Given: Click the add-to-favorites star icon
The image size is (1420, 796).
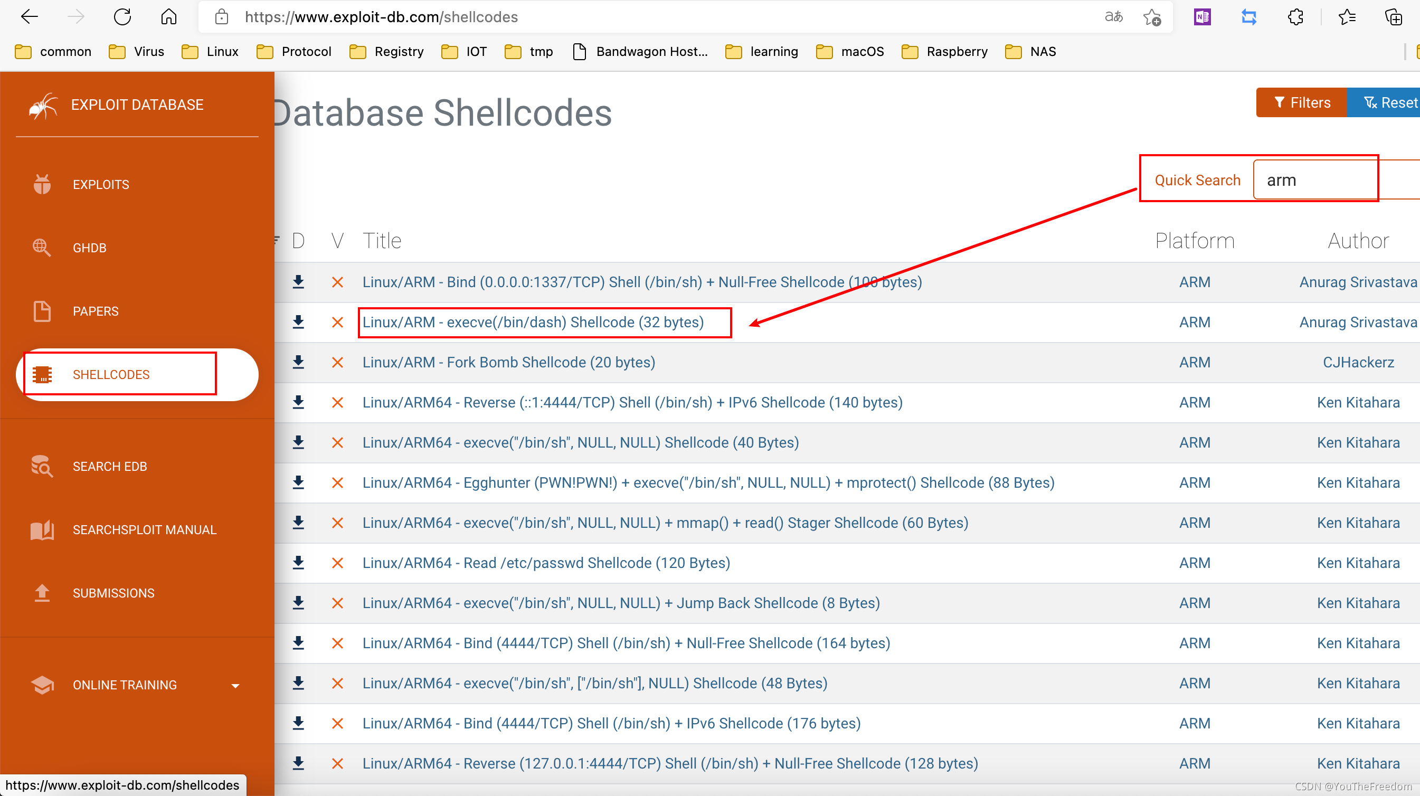Looking at the screenshot, I should tap(1151, 17).
